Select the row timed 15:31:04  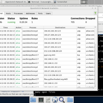click(47, 47)
